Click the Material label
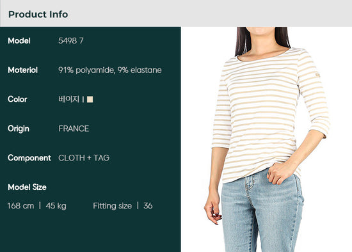Viewport: 352px width, 252px height. click(22, 70)
